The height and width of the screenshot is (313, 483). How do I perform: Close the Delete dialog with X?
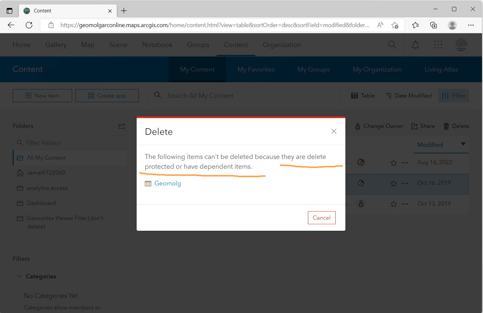click(334, 131)
